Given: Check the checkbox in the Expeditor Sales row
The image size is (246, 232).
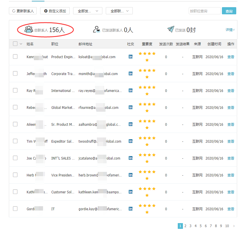Looking at the screenshot, I should pos(15,141).
